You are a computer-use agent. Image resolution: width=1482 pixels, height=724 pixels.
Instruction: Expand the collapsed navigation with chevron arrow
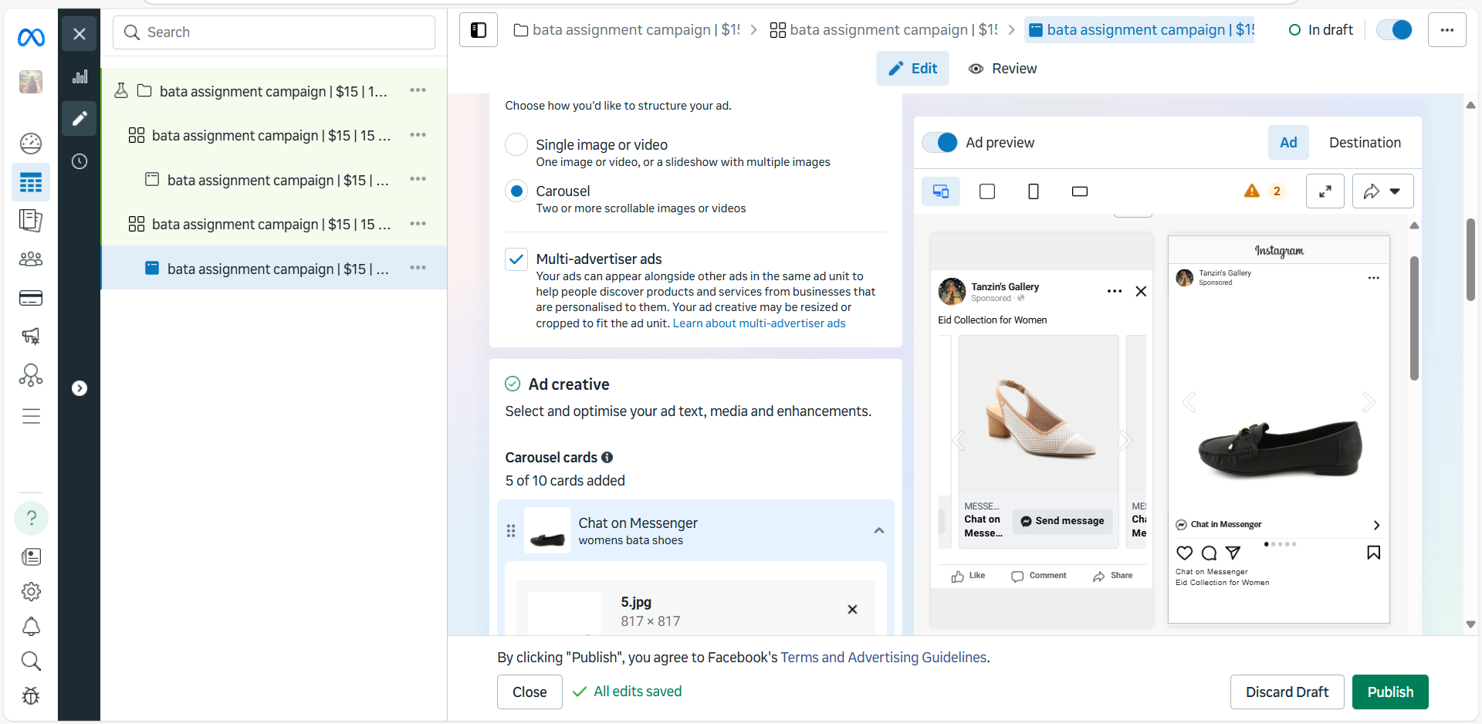coord(80,388)
